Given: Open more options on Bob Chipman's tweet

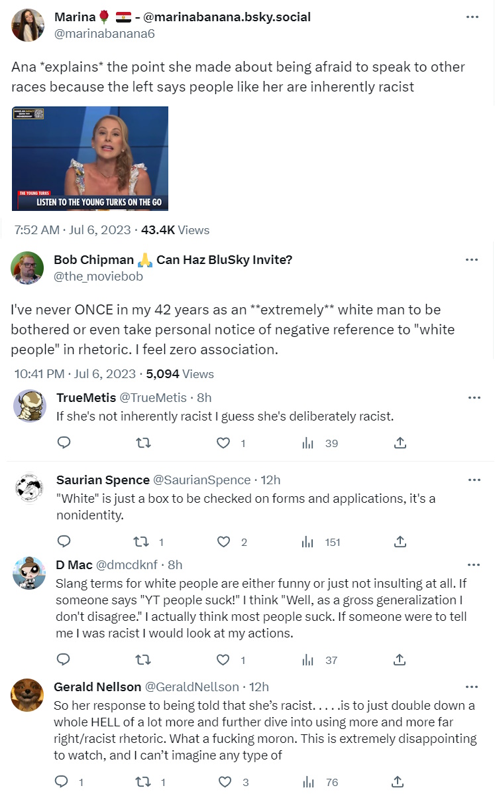Looking at the screenshot, I should point(472,259).
